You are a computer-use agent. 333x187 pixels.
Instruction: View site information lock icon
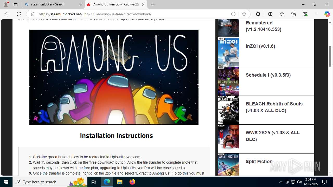click(33, 14)
